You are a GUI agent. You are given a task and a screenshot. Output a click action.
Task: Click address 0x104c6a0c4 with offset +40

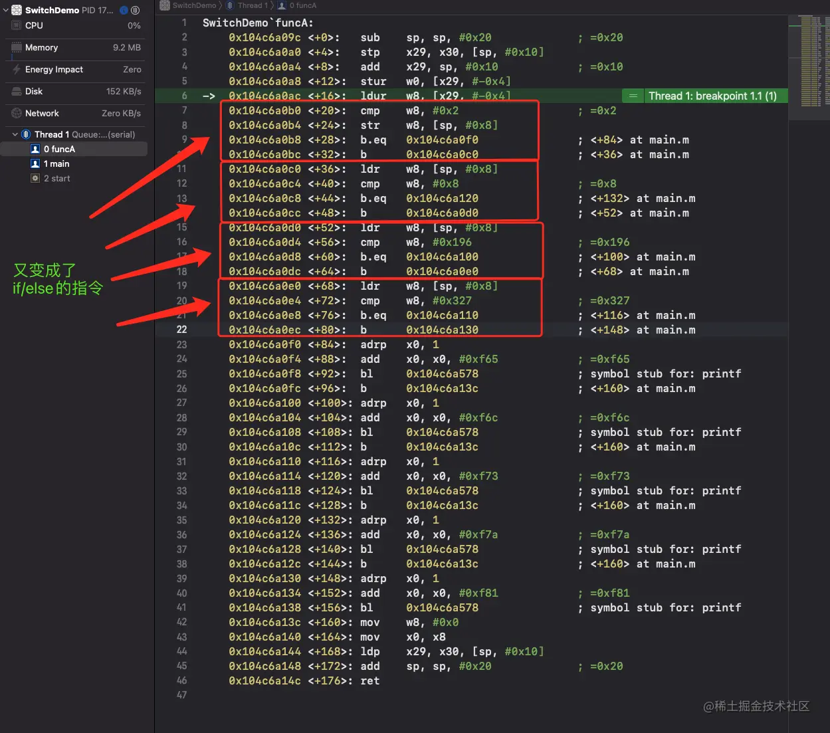click(264, 183)
